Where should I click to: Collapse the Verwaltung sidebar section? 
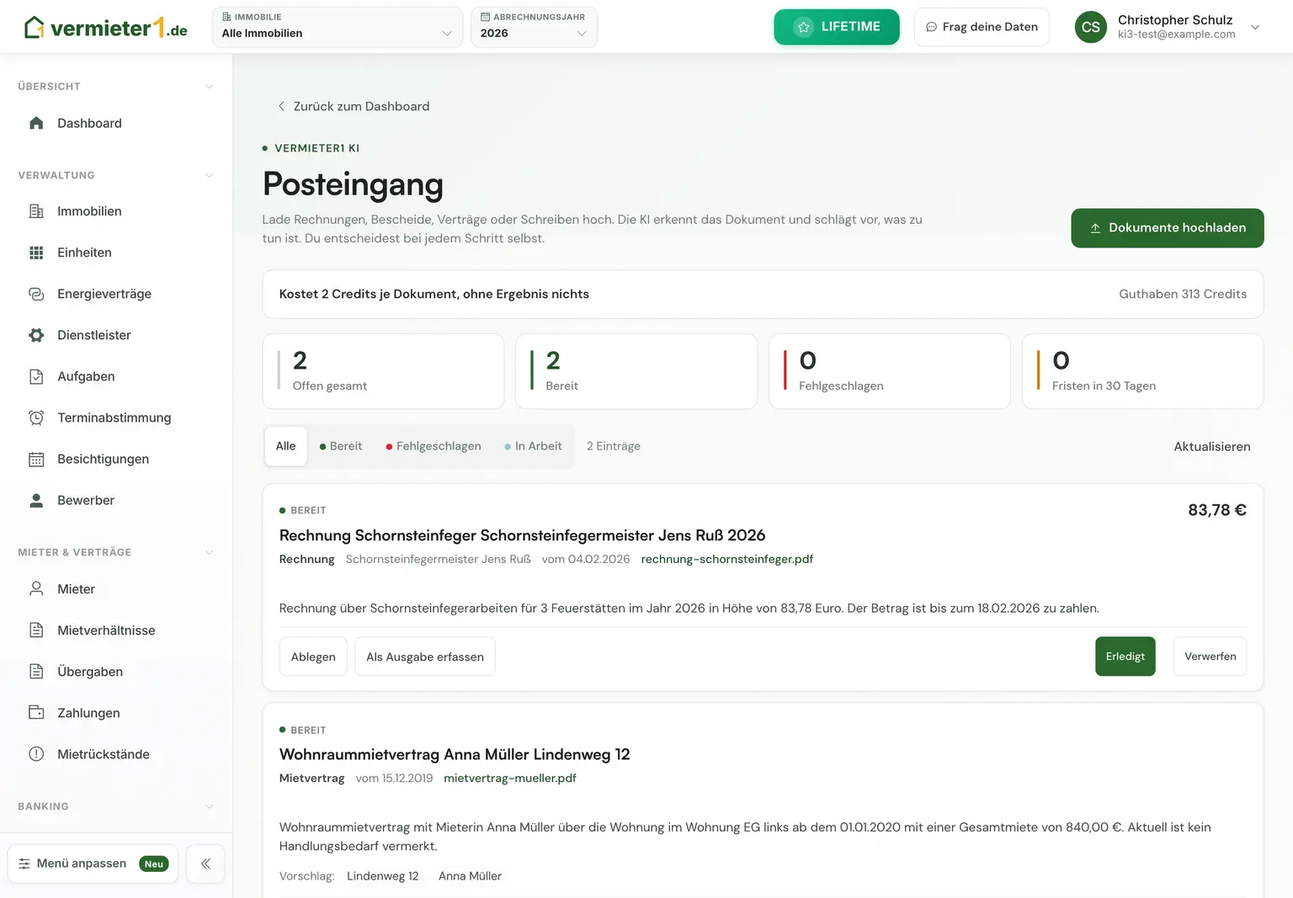tap(209, 175)
